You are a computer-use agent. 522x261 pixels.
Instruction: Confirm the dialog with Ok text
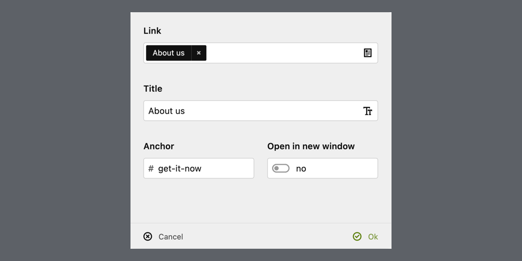(x=373, y=237)
